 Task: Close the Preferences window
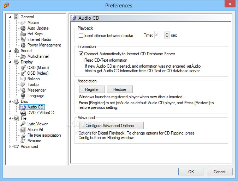tap(230, 4)
